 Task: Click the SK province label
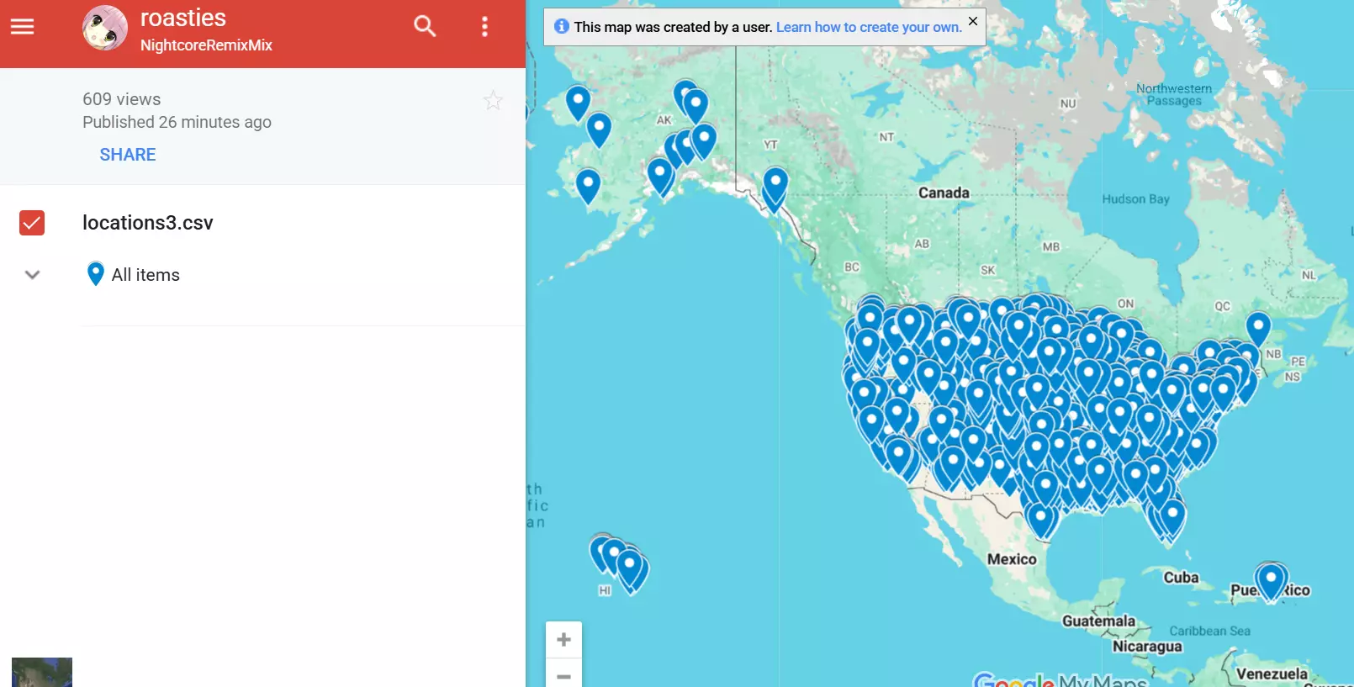pyautogui.click(x=987, y=271)
